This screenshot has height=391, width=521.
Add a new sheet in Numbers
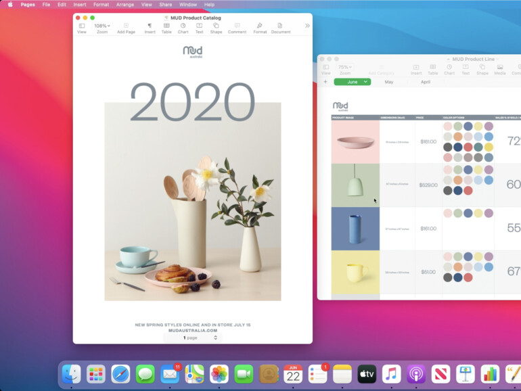click(325, 82)
